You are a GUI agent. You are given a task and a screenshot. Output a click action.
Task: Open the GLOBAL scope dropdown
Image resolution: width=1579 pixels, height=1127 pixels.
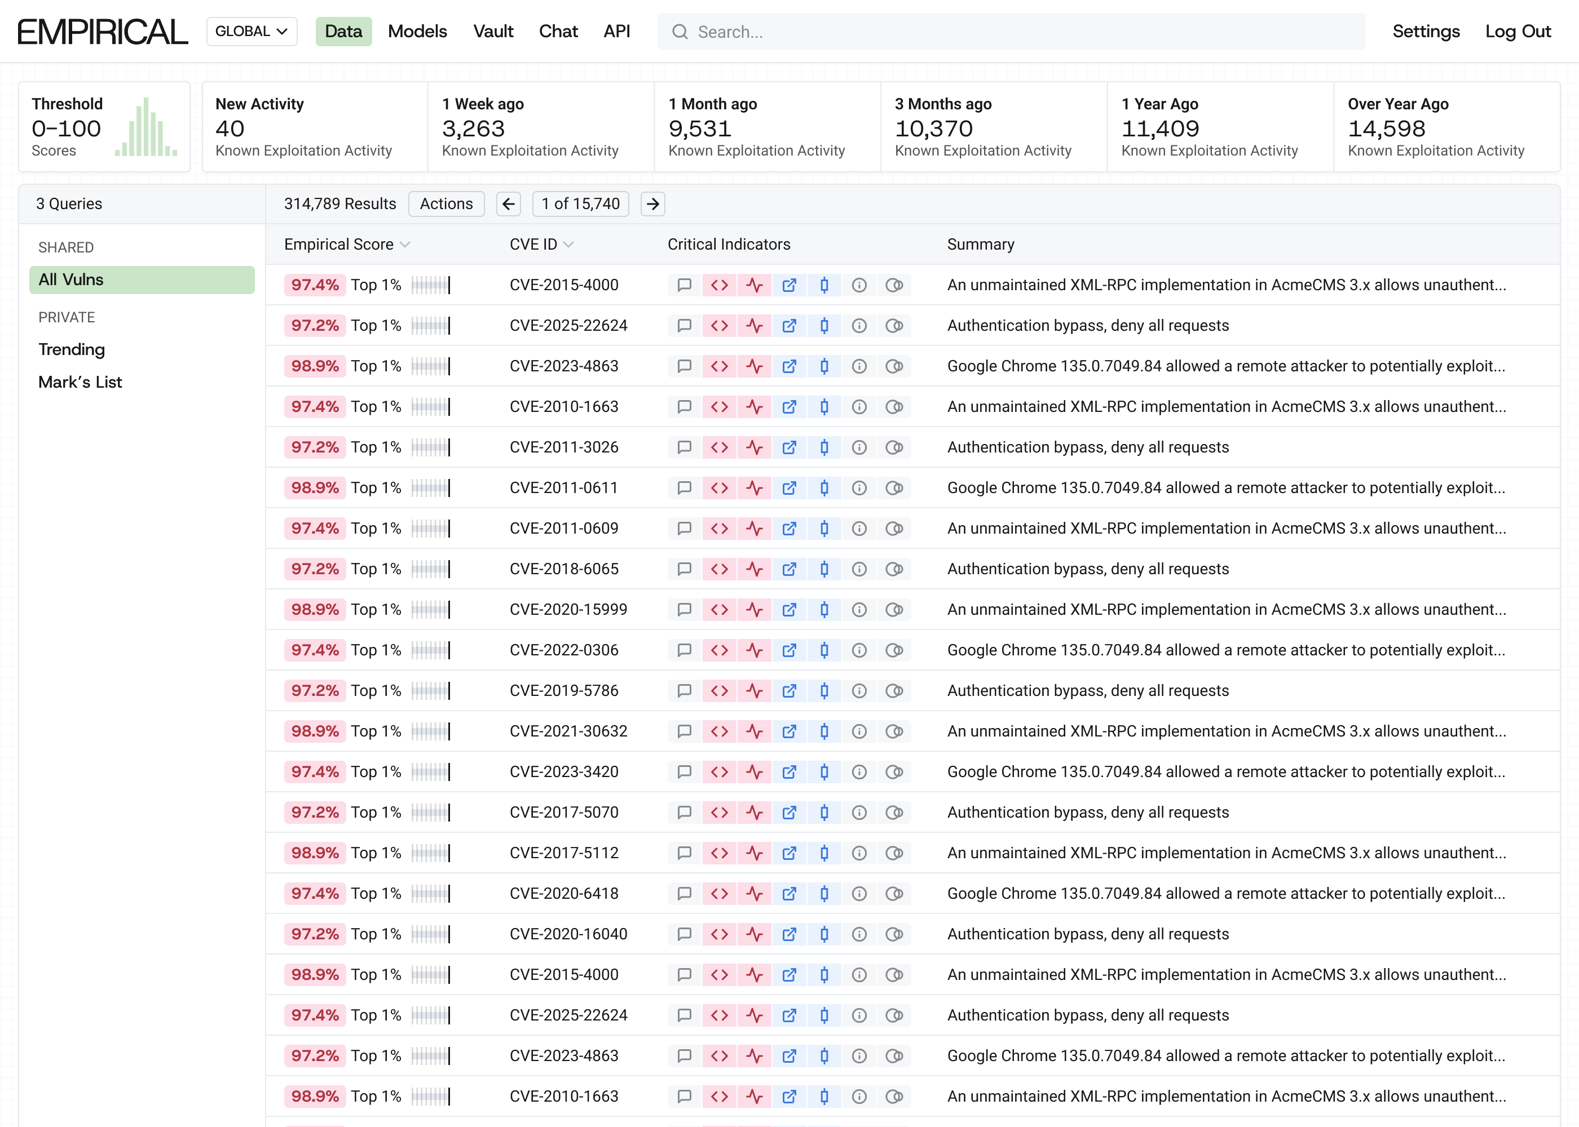(252, 31)
